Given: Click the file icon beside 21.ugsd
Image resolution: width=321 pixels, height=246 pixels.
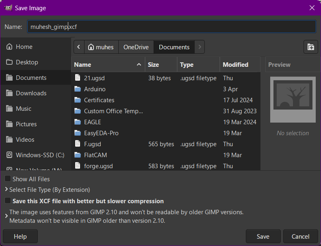Looking at the screenshot, I should (78, 78).
